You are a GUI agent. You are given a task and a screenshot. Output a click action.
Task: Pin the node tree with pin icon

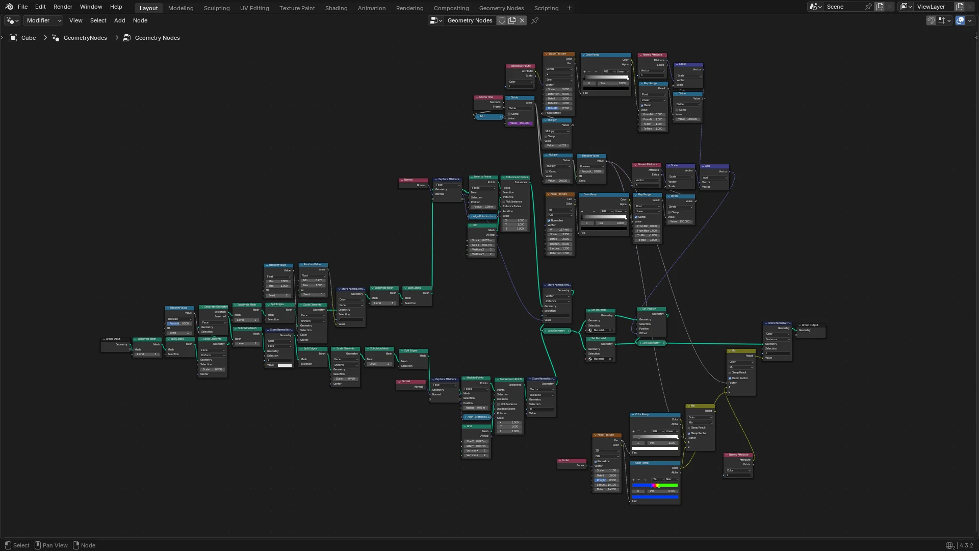tap(535, 20)
